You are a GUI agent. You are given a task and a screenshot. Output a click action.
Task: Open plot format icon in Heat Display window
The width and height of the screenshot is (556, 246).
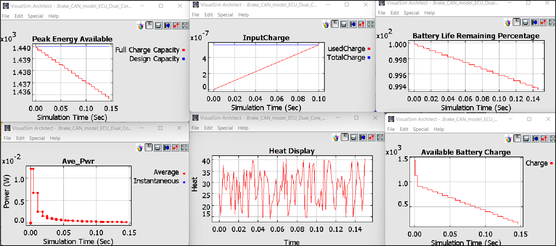pos(371,137)
